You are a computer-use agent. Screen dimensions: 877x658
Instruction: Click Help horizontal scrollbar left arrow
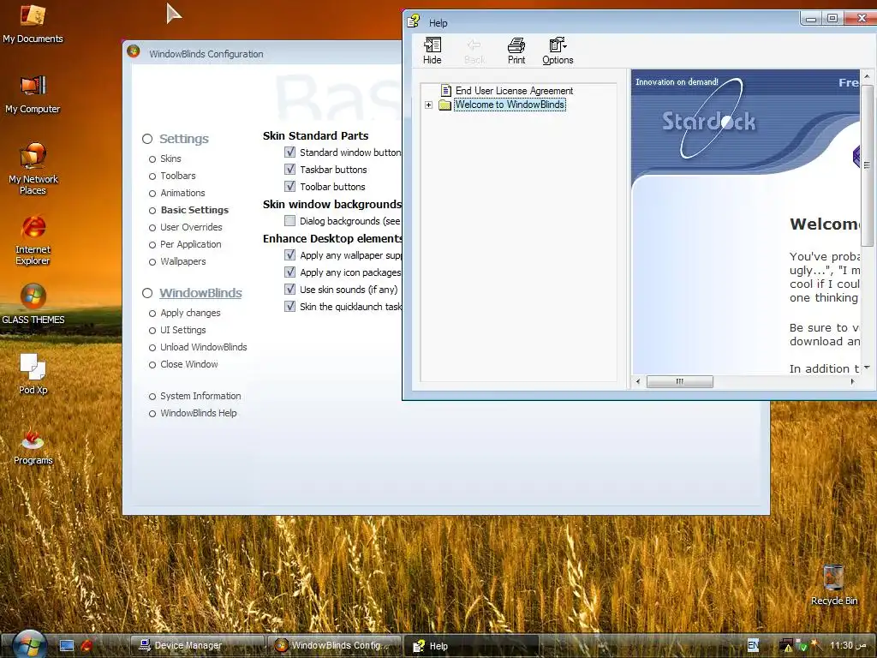(x=638, y=381)
